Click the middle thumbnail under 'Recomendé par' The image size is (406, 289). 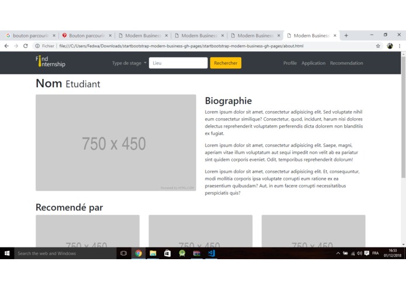(200, 231)
